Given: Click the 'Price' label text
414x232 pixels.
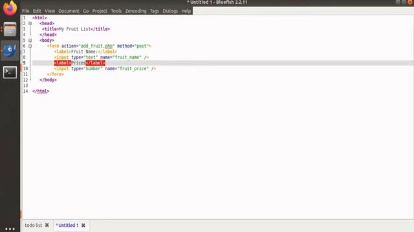Looking at the screenshot, I should (78, 63).
